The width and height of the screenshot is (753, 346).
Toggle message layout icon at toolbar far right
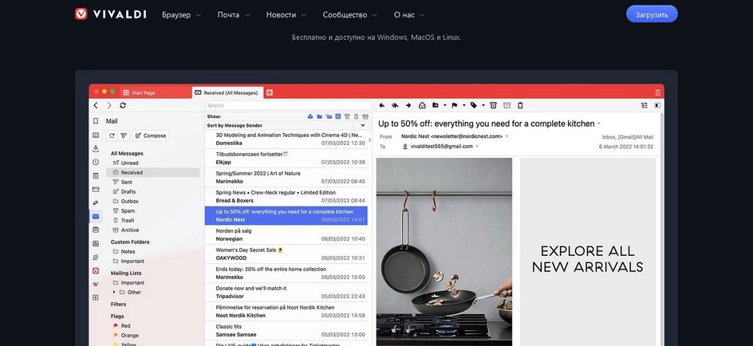point(657,105)
